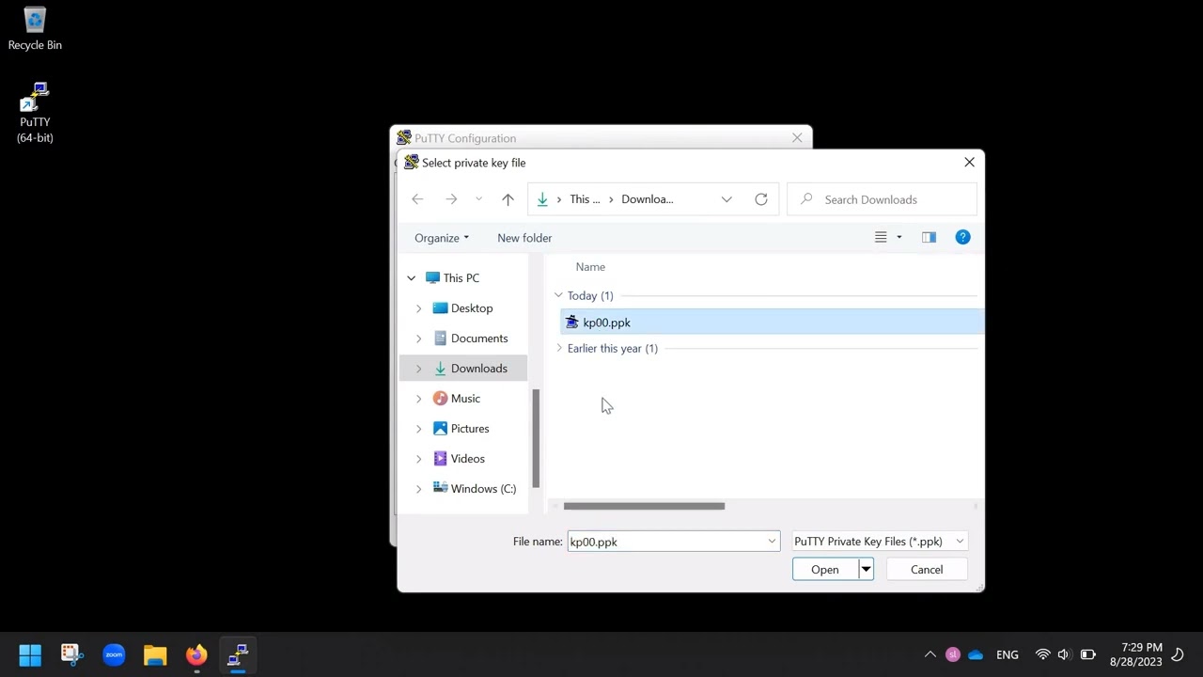Click 'This ...' breadcrumb in address bar
This screenshot has height=677, width=1203.
point(585,199)
